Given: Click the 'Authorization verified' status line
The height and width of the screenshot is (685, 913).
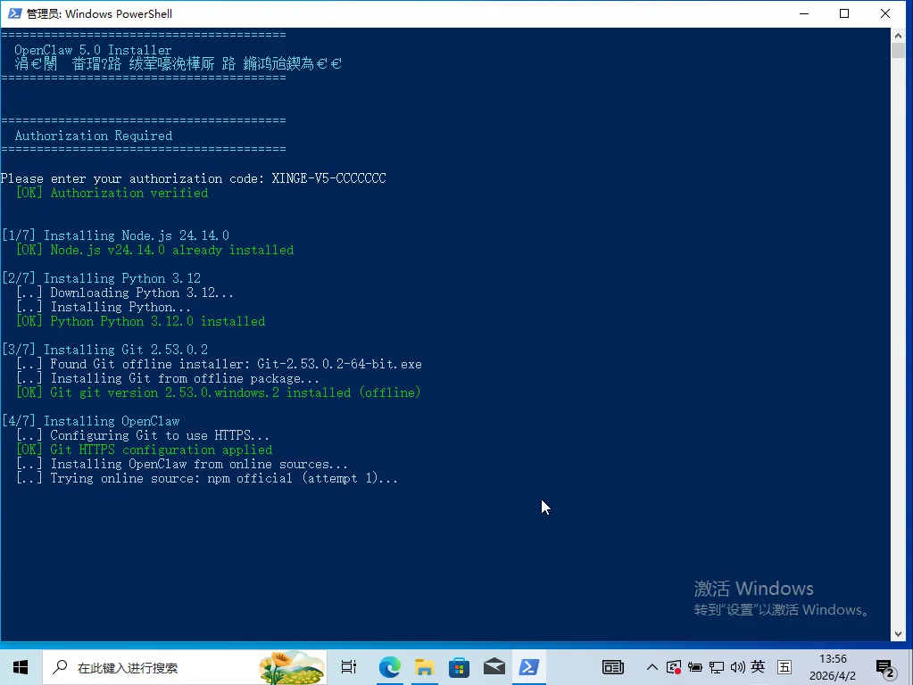Looking at the screenshot, I should coord(112,193).
